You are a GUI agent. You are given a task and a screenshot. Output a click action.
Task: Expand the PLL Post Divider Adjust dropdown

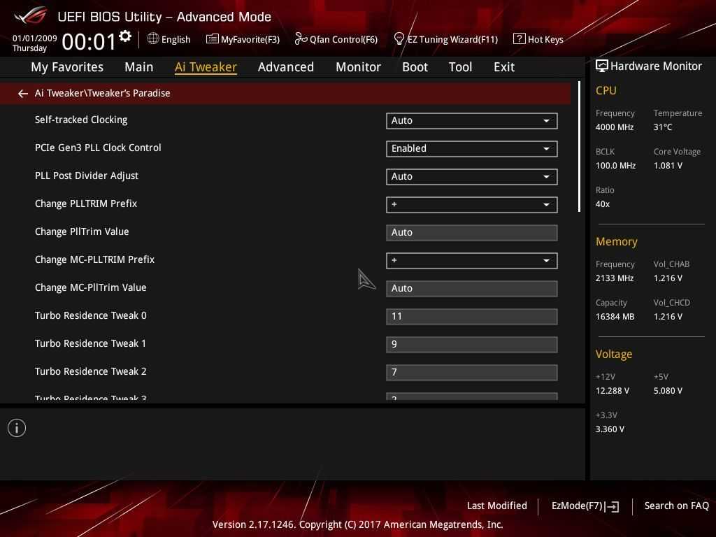click(x=471, y=176)
